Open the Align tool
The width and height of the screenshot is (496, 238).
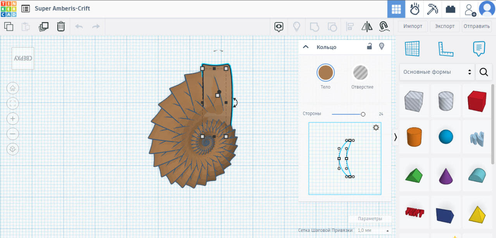(350, 26)
